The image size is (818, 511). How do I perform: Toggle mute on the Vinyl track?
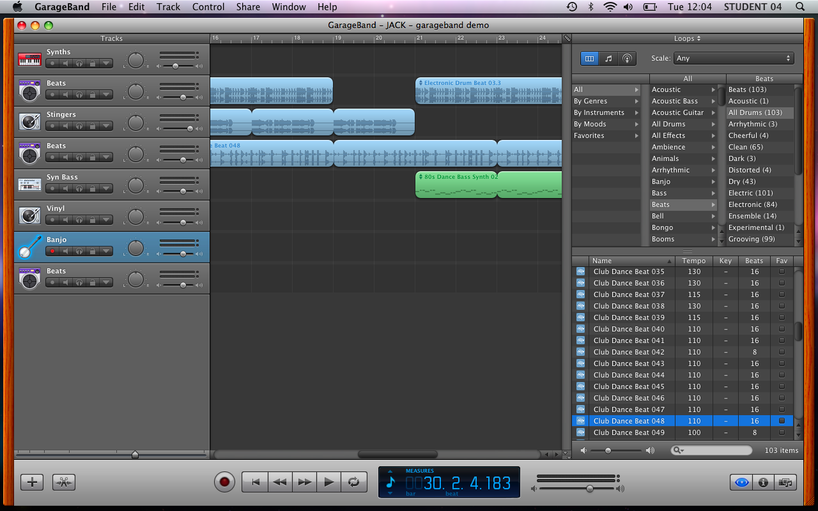click(65, 220)
